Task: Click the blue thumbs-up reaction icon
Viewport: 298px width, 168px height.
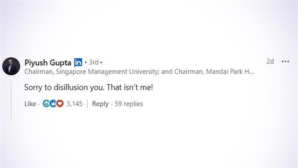Action: pyautogui.click(x=53, y=104)
